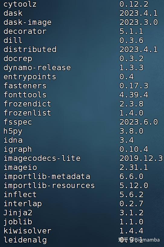Select the "idna" package name

[x=13, y=140]
